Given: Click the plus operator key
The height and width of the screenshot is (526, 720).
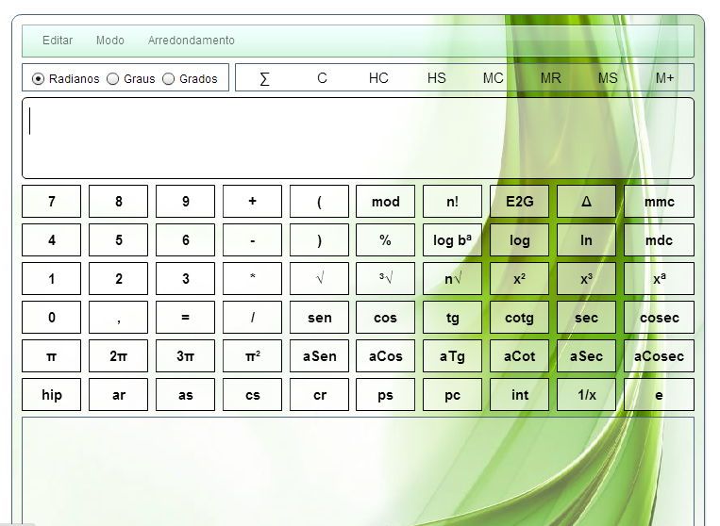Looking at the screenshot, I should [252, 202].
